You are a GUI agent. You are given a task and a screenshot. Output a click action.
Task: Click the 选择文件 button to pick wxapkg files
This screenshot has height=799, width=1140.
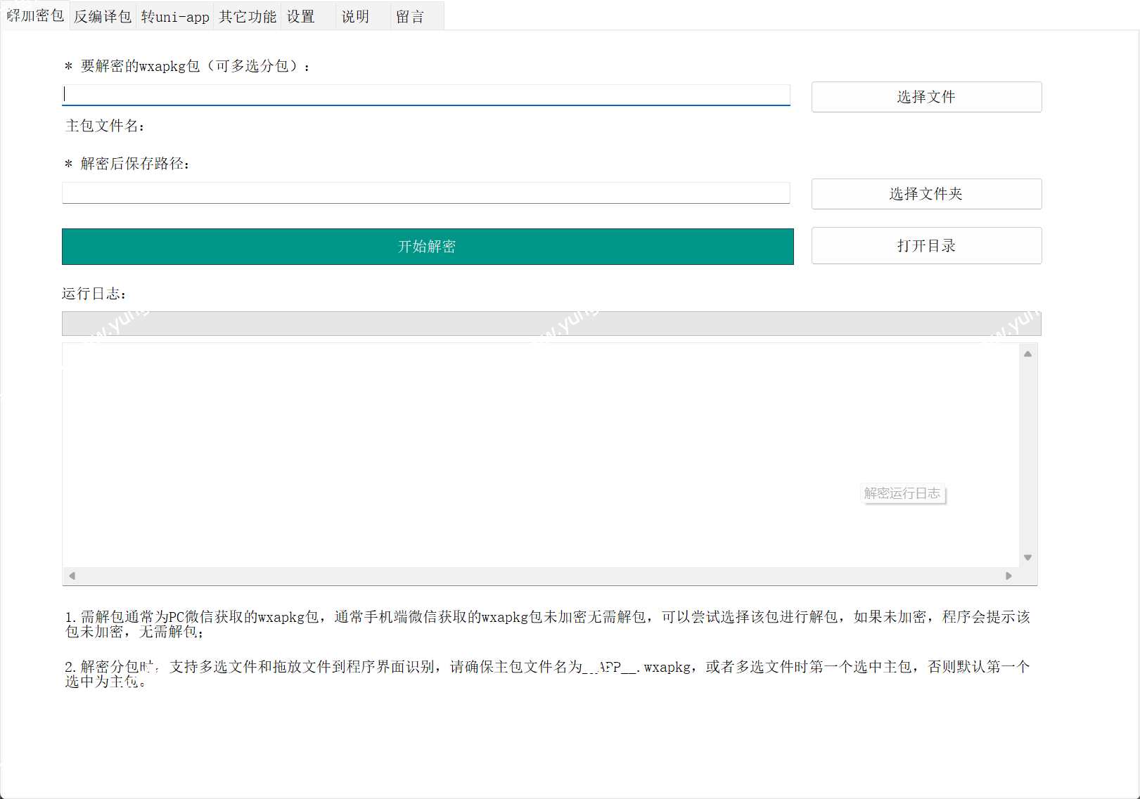point(926,96)
